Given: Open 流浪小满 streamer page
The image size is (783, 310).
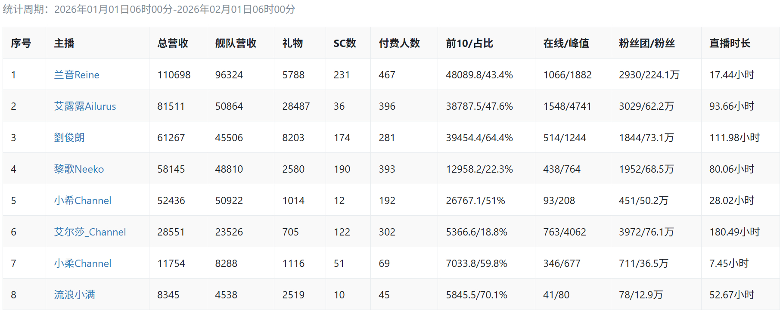Looking at the screenshot, I should [x=75, y=295].
